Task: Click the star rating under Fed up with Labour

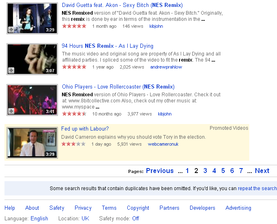Action: click(x=73, y=144)
